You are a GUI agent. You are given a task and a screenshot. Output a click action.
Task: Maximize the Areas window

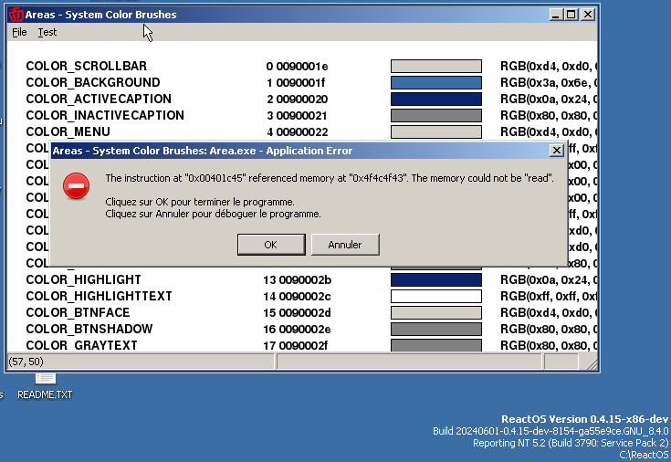[571, 15]
